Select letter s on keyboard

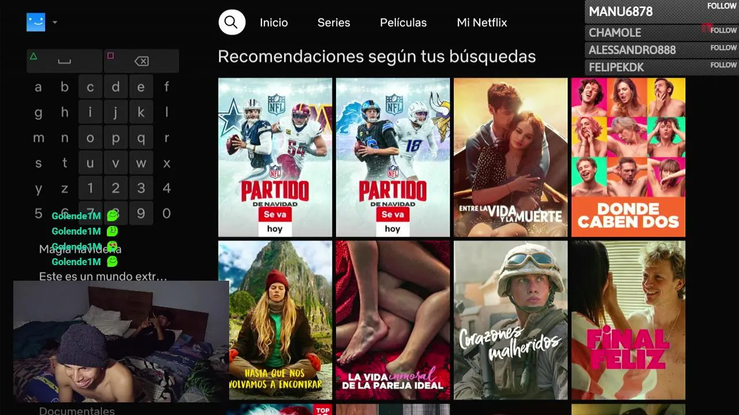pos(39,163)
